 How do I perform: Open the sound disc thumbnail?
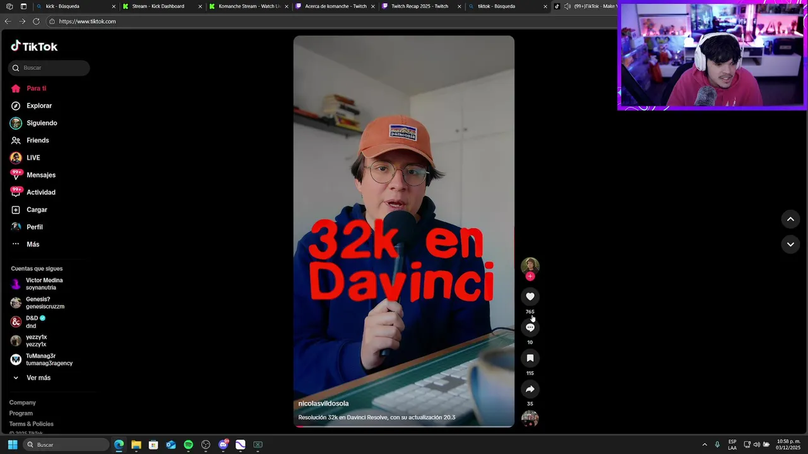pyautogui.click(x=530, y=419)
